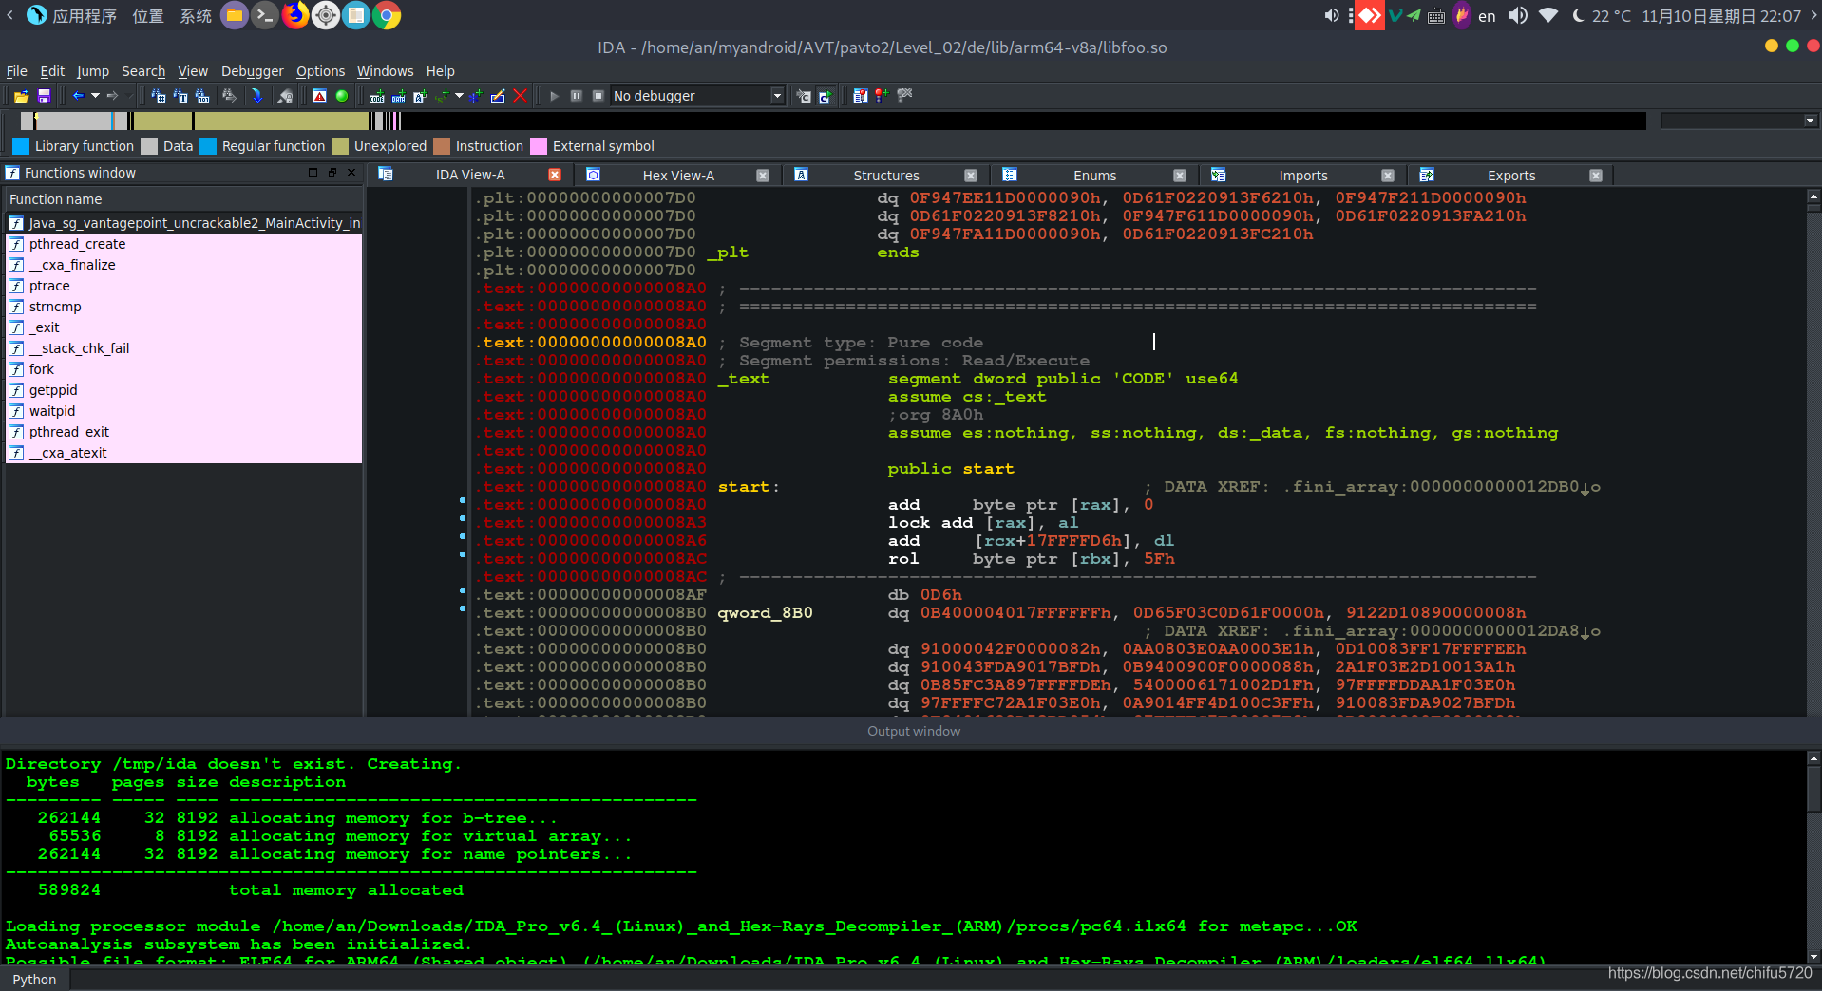
Task: Select the __stack_chk_fail function entry
Action: [x=184, y=348]
